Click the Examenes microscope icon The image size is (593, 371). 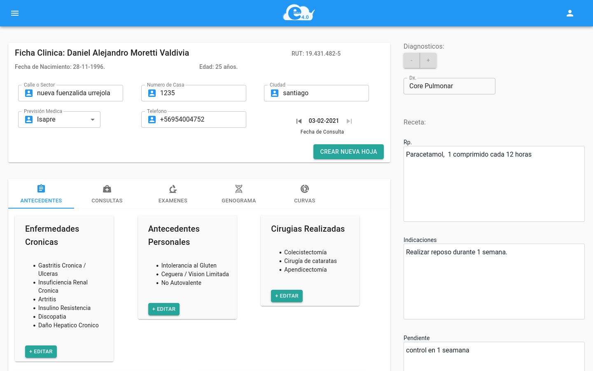[173, 189]
